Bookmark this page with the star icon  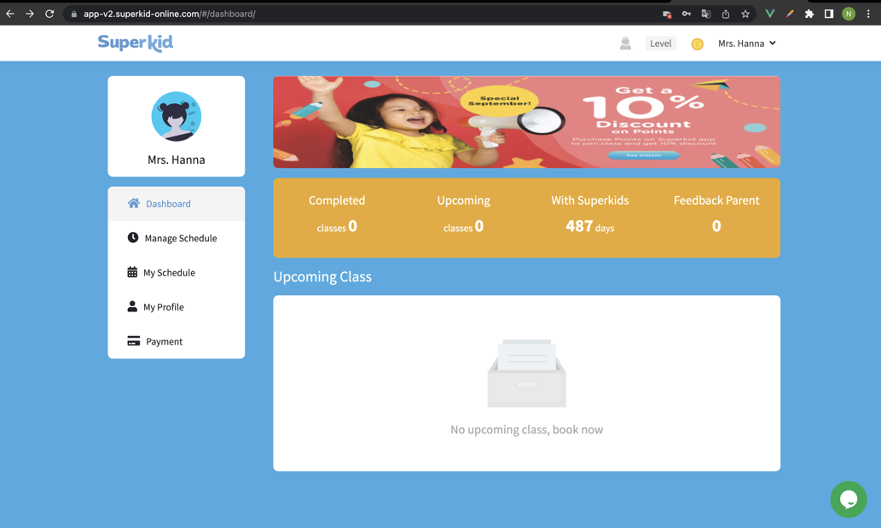(x=745, y=14)
